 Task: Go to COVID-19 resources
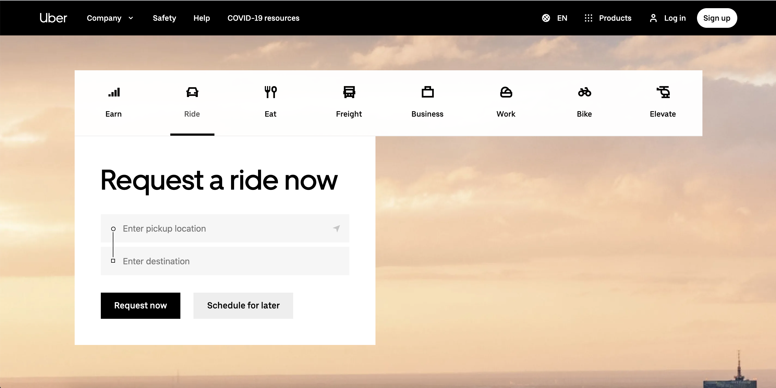263,18
